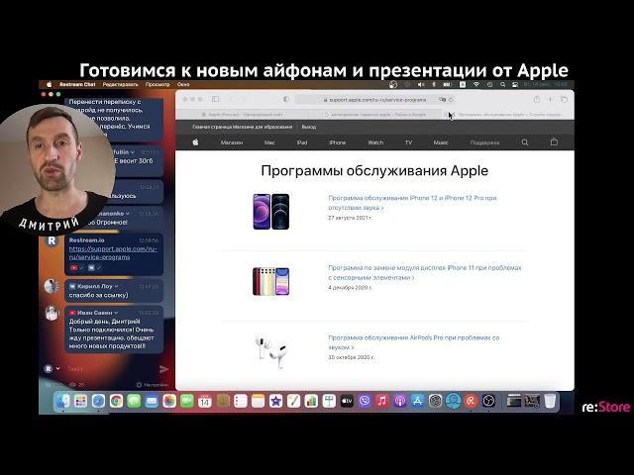Open System Preferences from the Dock
The height and width of the screenshot is (475, 634).
pyautogui.click(x=435, y=401)
